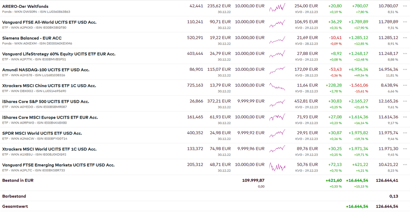Image resolution: width=410 pixels, height=214 pixels.
Task: Open Xtrackers MSCI China UCITS ETF link
Action: pos(49,86)
